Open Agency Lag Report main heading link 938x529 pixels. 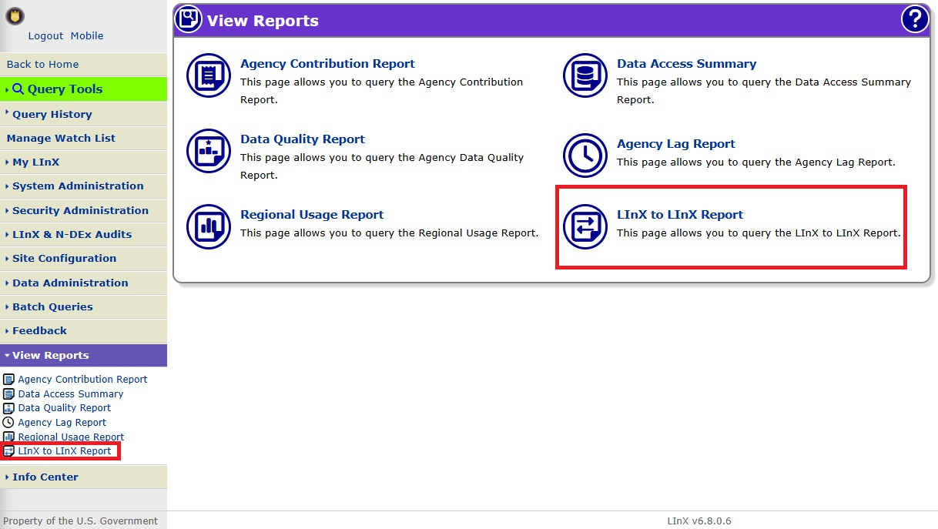(x=675, y=144)
